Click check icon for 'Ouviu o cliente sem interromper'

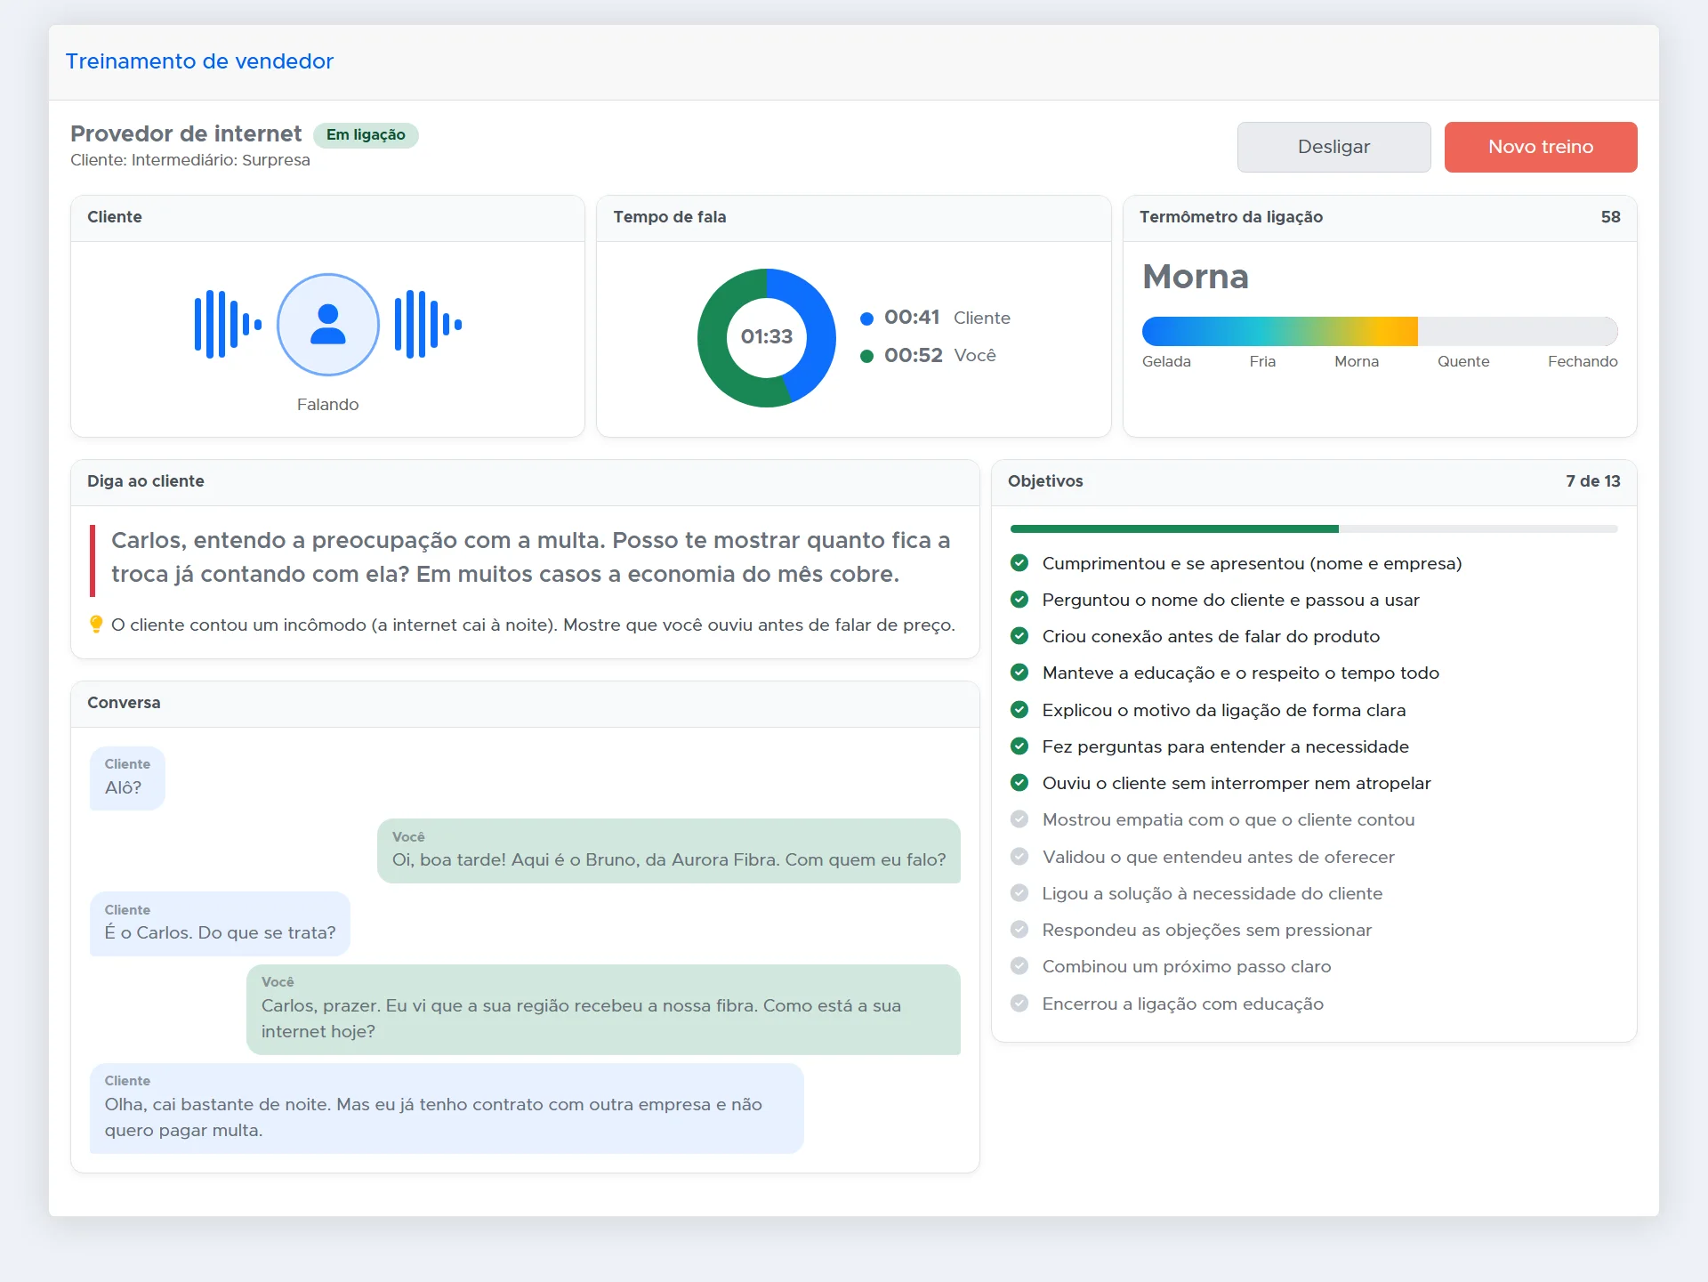point(1019,783)
